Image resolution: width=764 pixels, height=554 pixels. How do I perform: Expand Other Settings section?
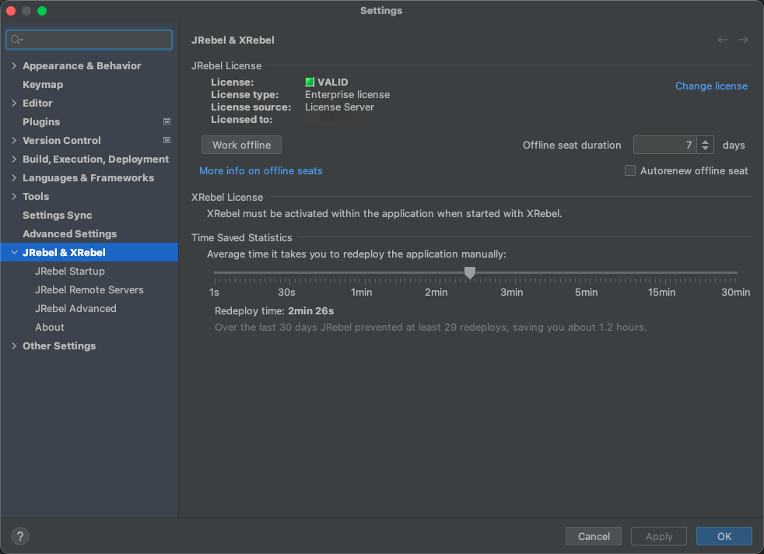point(14,346)
